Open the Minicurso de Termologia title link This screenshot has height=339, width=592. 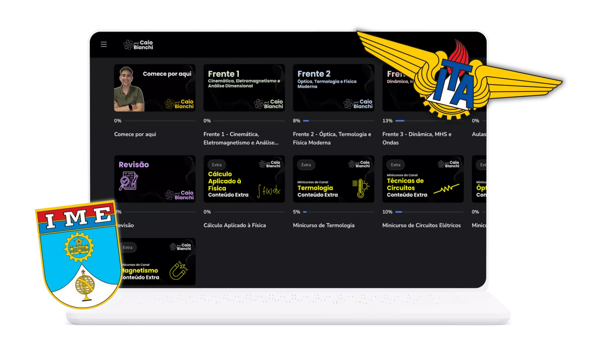324,225
